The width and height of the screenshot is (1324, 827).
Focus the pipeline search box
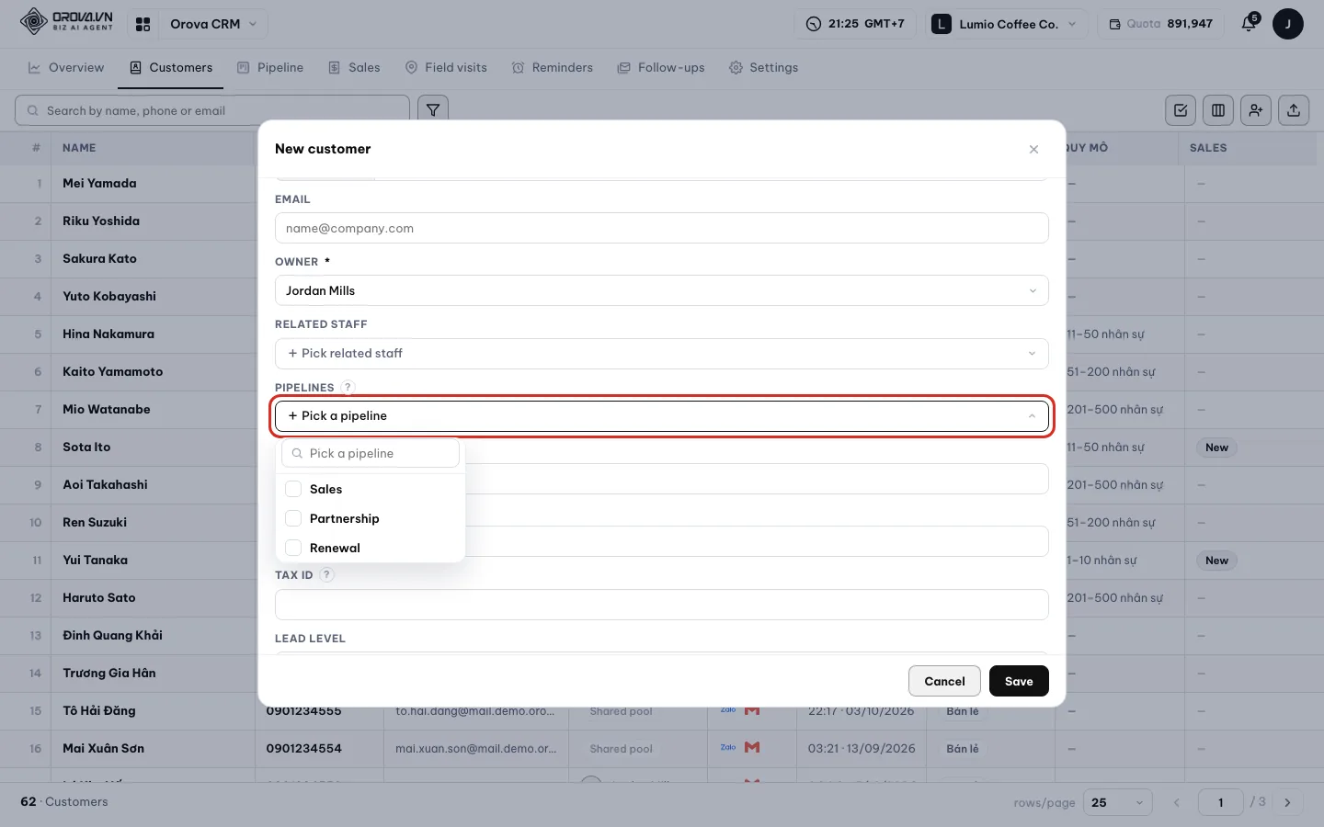tap(371, 453)
